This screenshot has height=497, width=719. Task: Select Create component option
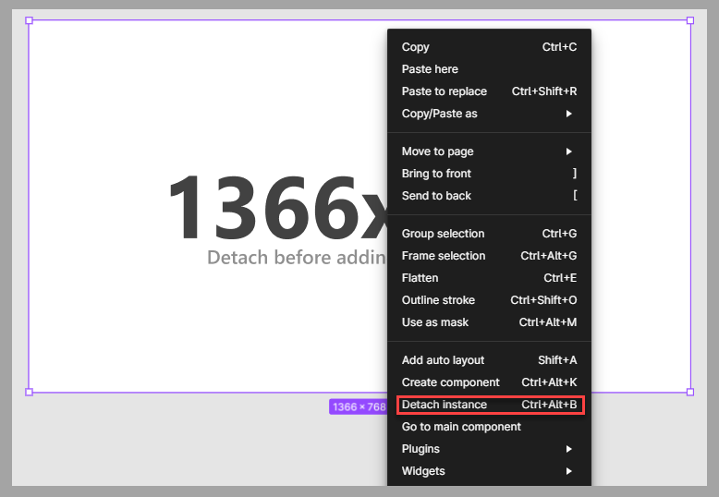click(x=489, y=382)
